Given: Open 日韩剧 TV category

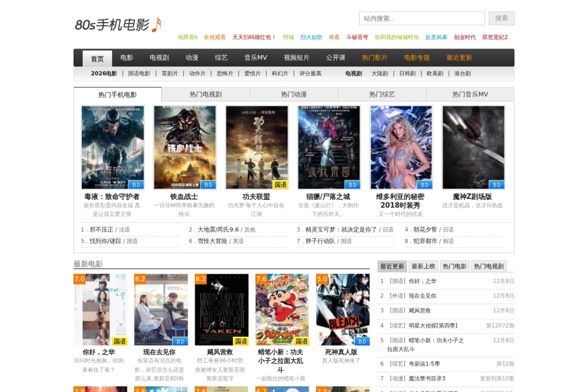Looking at the screenshot, I should tap(407, 73).
